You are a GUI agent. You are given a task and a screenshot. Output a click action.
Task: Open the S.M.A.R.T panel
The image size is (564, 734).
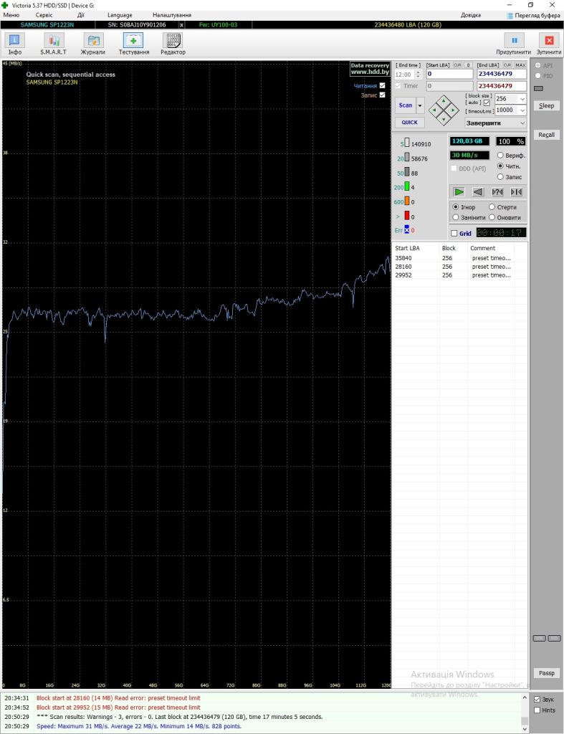[x=53, y=44]
